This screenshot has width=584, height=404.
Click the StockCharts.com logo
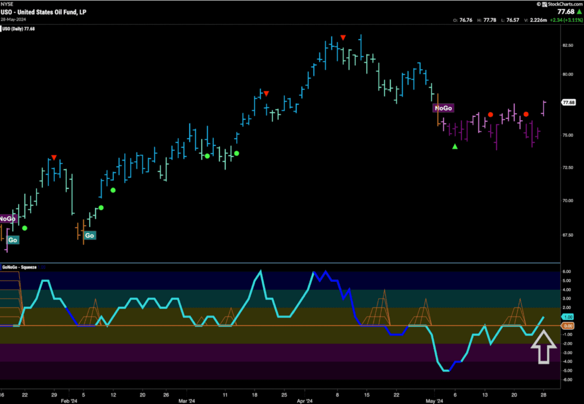(x=556, y=4)
